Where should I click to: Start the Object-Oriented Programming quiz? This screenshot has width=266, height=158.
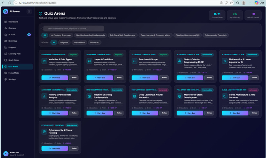(190, 78)
